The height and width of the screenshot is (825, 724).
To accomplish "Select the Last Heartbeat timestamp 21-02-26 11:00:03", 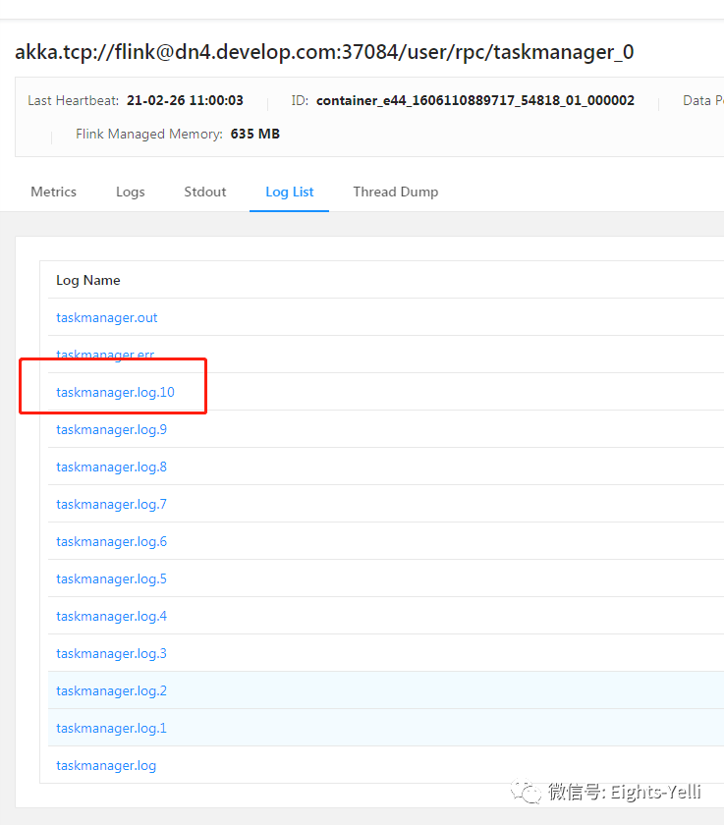I will coord(185,100).
